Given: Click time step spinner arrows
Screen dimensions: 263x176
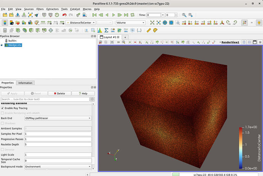Looking at the screenshot, I should click(176, 15).
